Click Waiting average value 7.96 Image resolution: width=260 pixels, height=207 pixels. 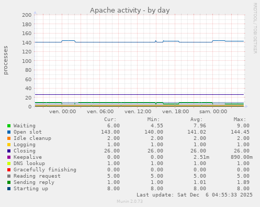(x=200, y=126)
